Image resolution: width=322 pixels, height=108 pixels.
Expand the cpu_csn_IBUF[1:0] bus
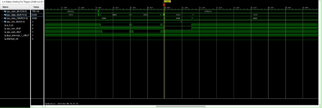point(2,22)
